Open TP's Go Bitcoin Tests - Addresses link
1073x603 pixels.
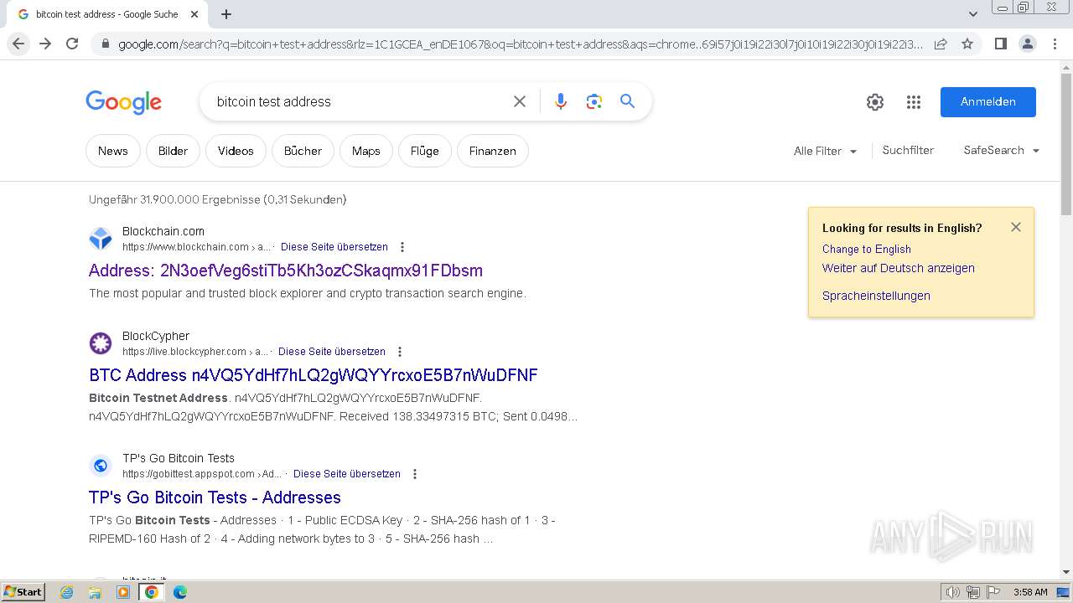(x=215, y=497)
